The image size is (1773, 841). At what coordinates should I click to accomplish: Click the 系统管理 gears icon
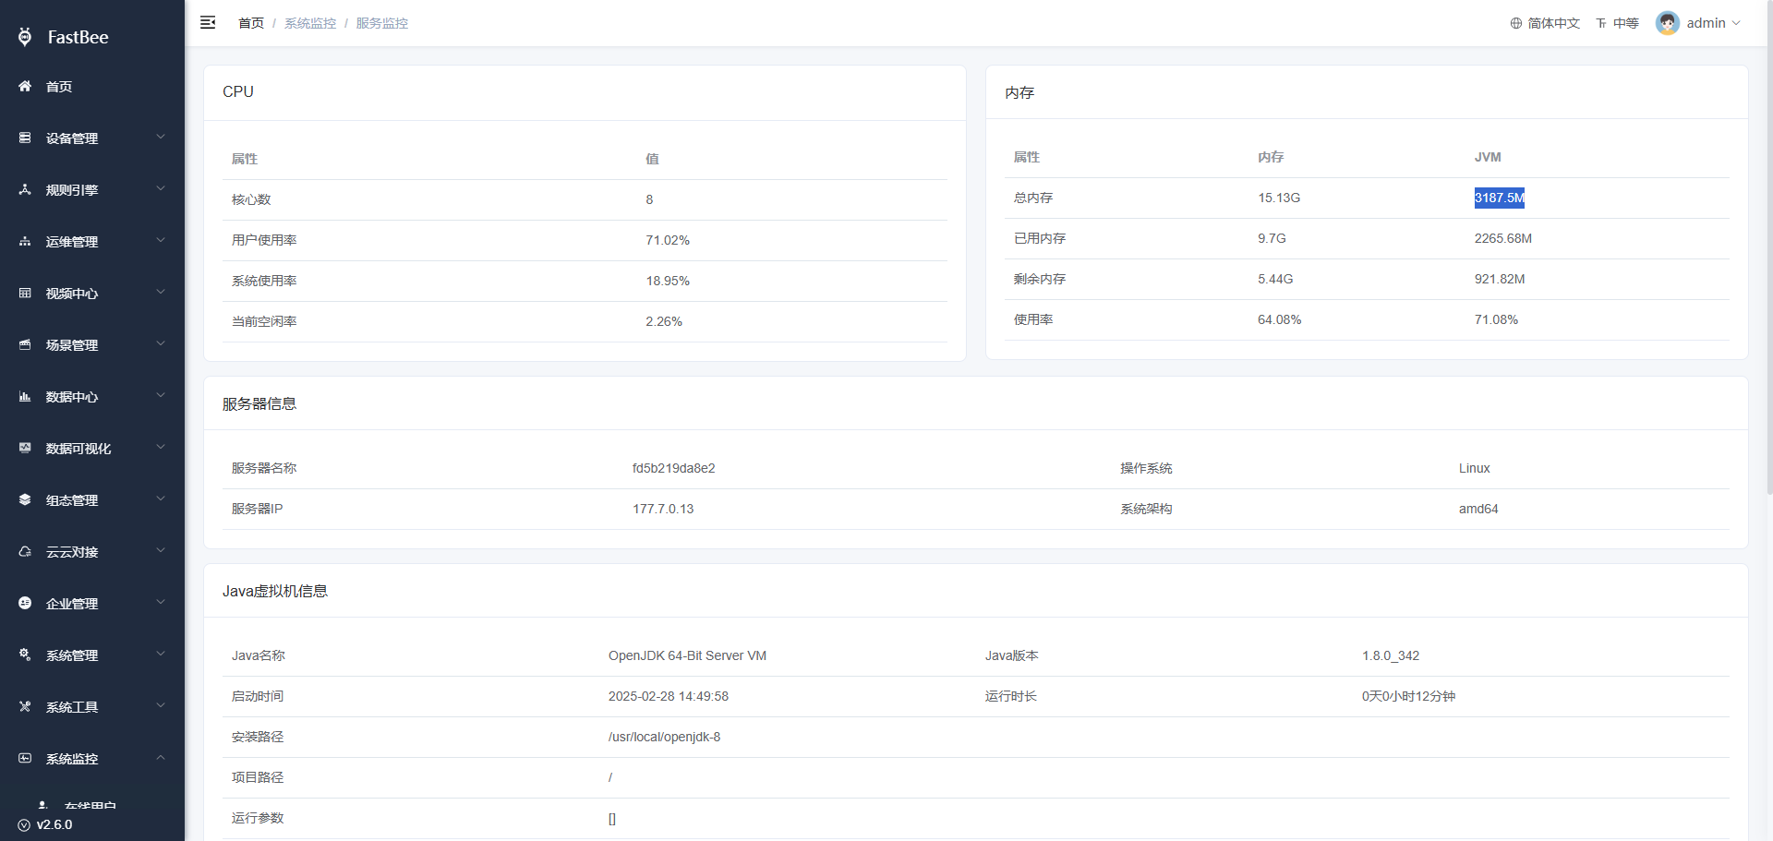pos(25,655)
